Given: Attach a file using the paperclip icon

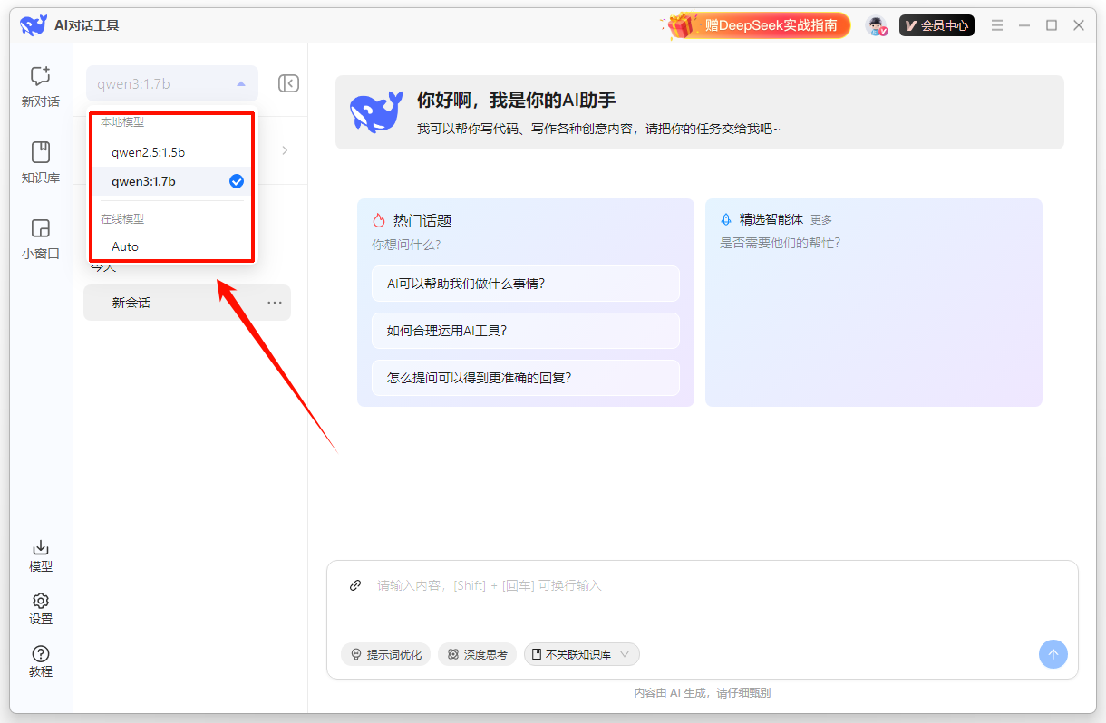Looking at the screenshot, I should pyautogui.click(x=354, y=584).
